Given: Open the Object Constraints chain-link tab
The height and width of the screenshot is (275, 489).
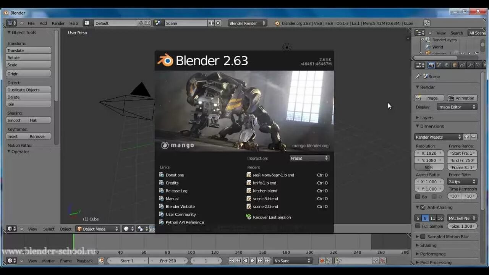Looking at the screenshot, I should pos(462,65).
